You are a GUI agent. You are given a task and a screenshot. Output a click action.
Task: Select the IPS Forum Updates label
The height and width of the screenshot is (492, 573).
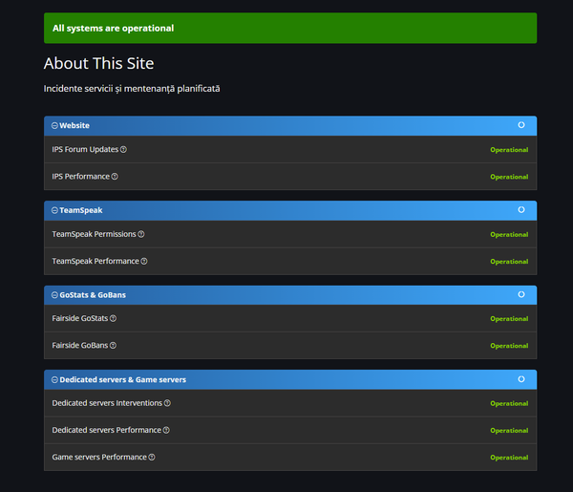85,149
